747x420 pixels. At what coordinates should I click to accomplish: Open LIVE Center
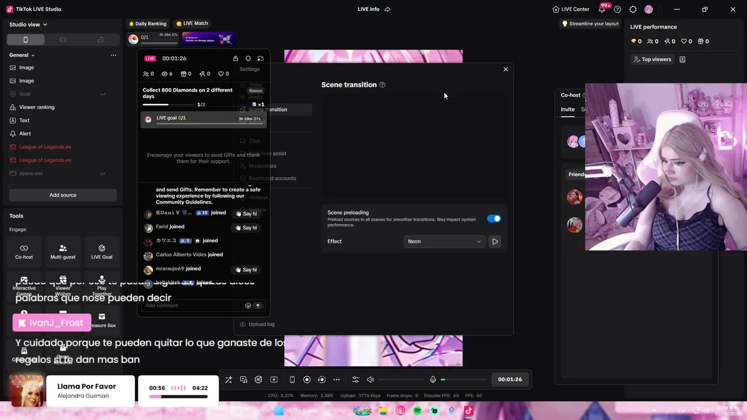pos(571,9)
